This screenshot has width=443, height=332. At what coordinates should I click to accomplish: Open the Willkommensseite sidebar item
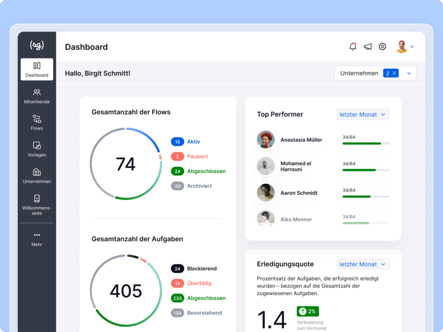(37, 204)
